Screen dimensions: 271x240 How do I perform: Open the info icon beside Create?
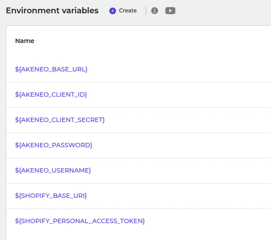(x=155, y=11)
